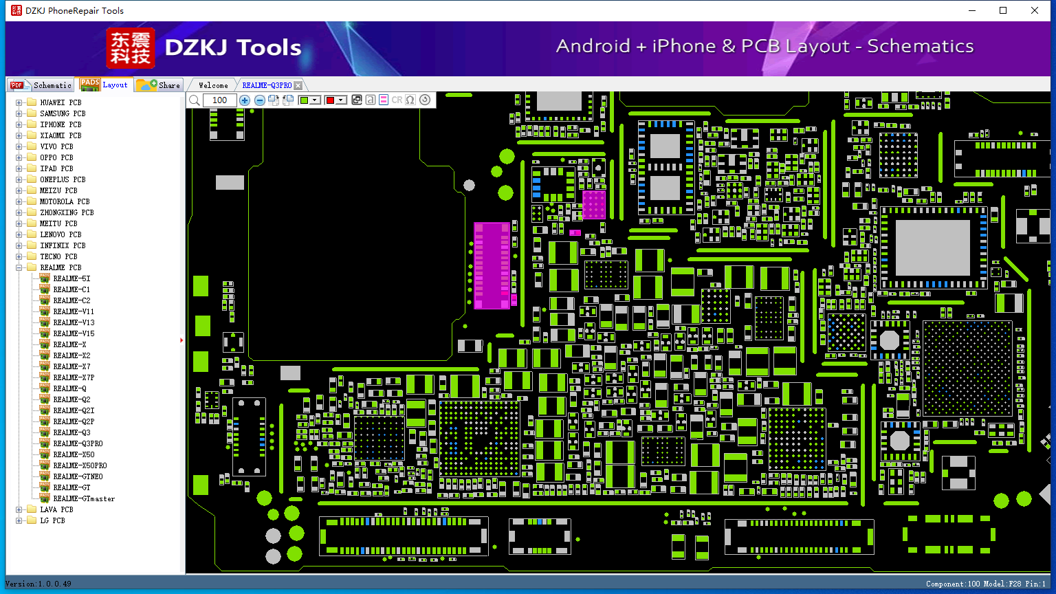This screenshot has width=1056, height=594.
Task: Click the PADS file icon beside REALME-GTmaster
Action: pos(45,498)
